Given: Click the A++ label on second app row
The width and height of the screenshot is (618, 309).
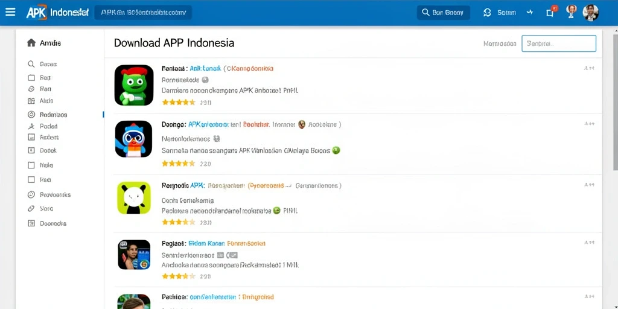Looking at the screenshot, I should pos(589,124).
